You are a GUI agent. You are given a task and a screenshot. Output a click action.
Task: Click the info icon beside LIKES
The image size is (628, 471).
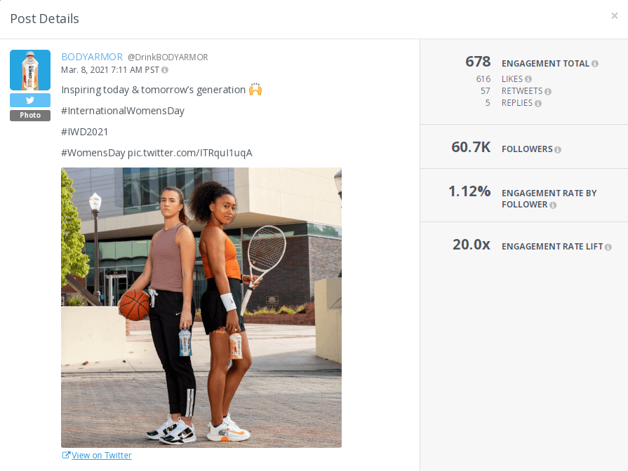[527, 78]
